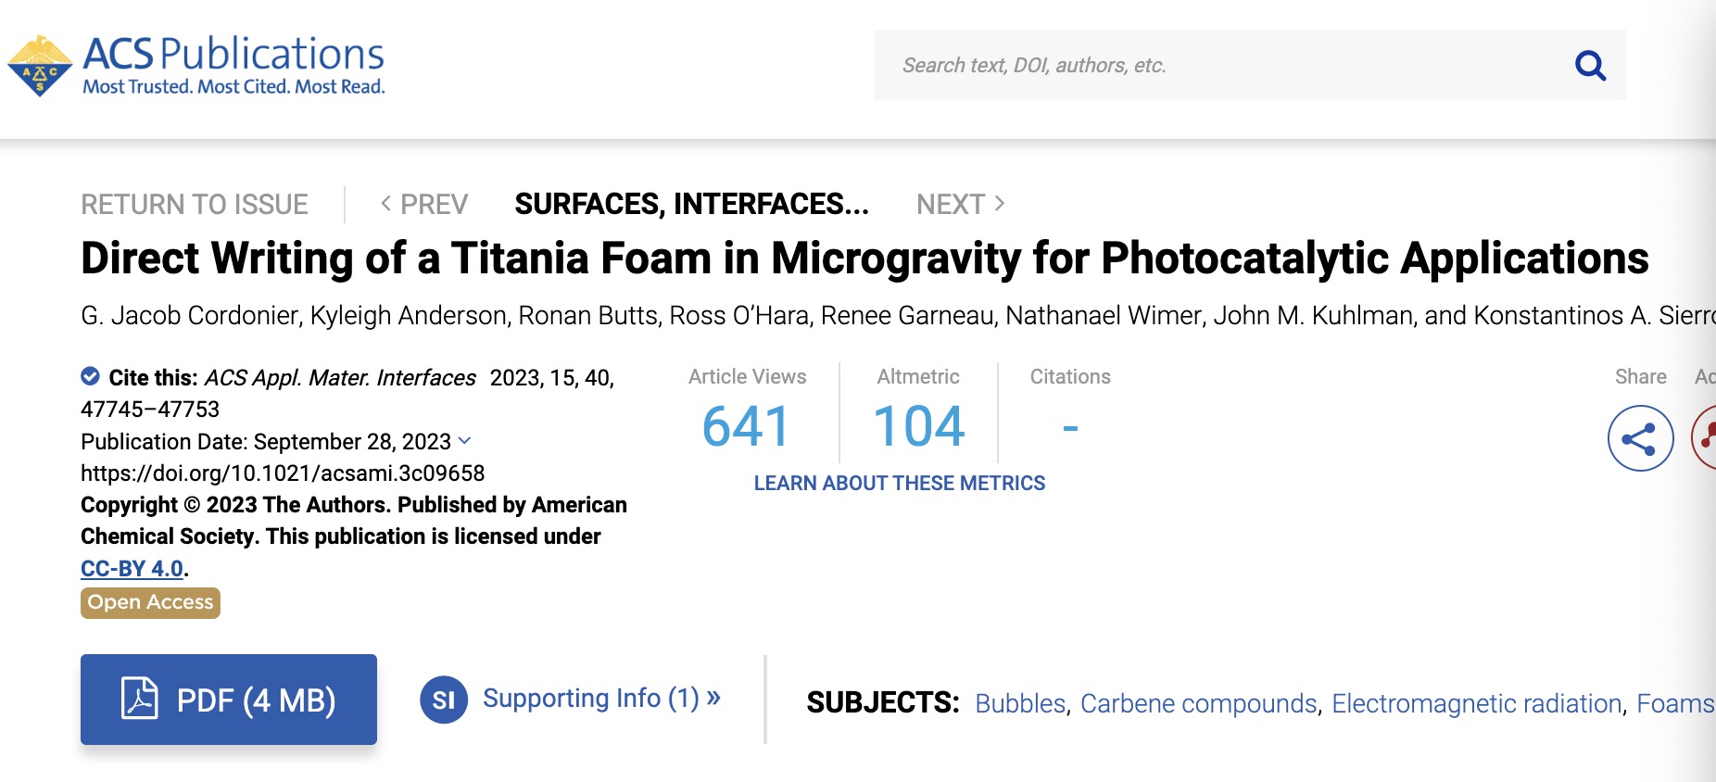This screenshot has width=1716, height=782.
Task: Go to the previous article with PREV
Action: pyautogui.click(x=424, y=204)
